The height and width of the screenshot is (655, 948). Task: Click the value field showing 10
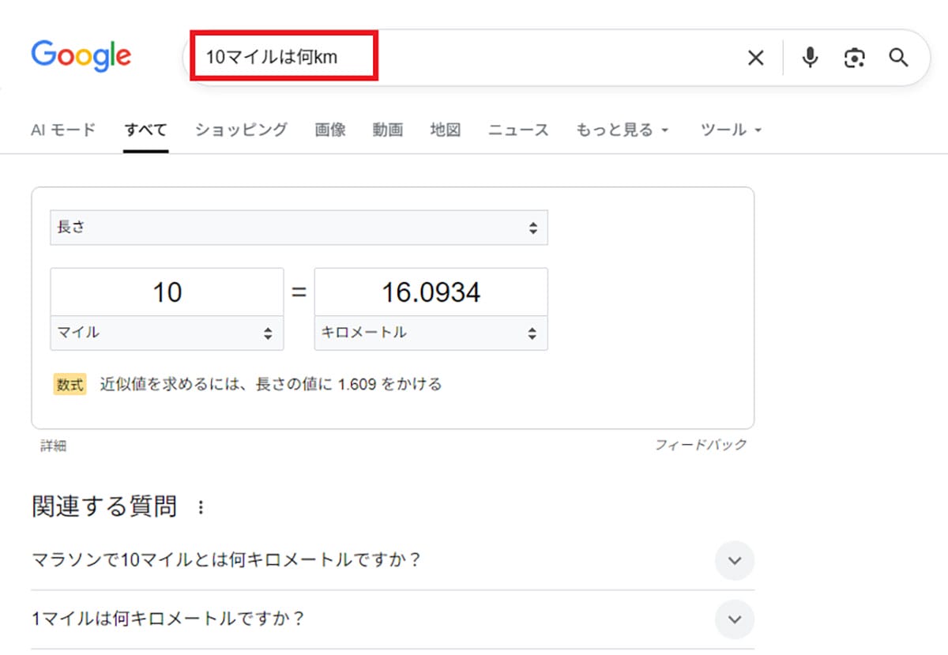pos(166,292)
